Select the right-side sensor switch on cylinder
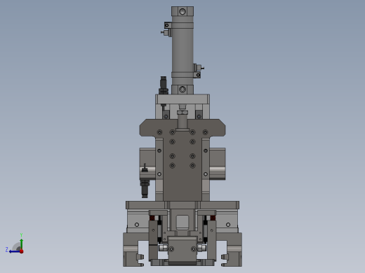The height and width of the screenshot is (273, 365). 199,71
